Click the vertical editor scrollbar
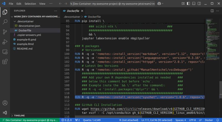 click(221, 90)
